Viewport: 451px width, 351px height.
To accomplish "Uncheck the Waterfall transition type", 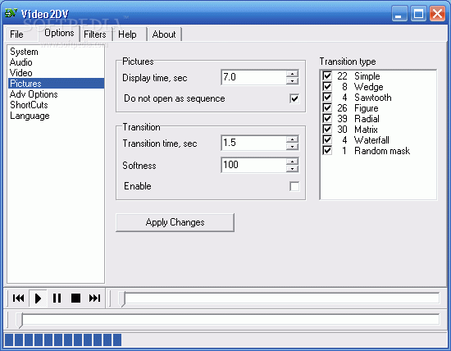I will pyautogui.click(x=327, y=139).
